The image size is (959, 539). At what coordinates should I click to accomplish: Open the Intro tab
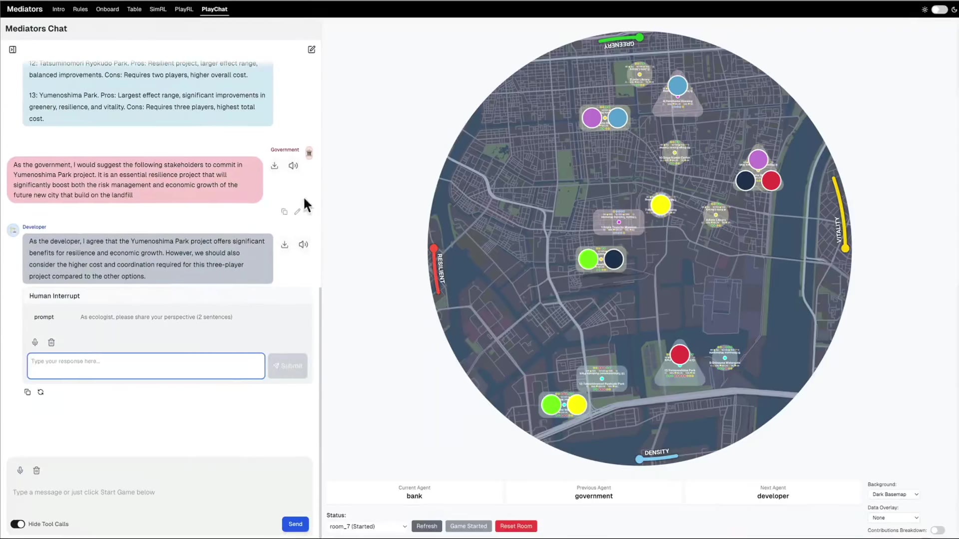[58, 9]
